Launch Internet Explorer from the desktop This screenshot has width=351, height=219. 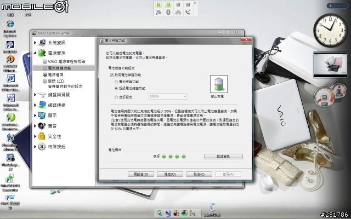coord(10,24)
